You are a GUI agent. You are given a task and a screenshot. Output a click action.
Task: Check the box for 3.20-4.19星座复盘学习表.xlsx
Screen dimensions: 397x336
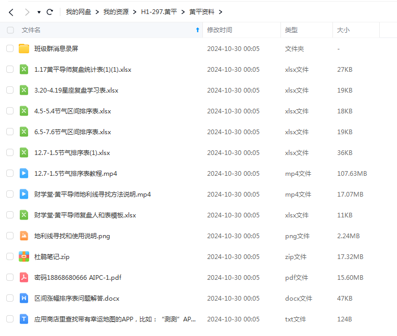pos(10,90)
